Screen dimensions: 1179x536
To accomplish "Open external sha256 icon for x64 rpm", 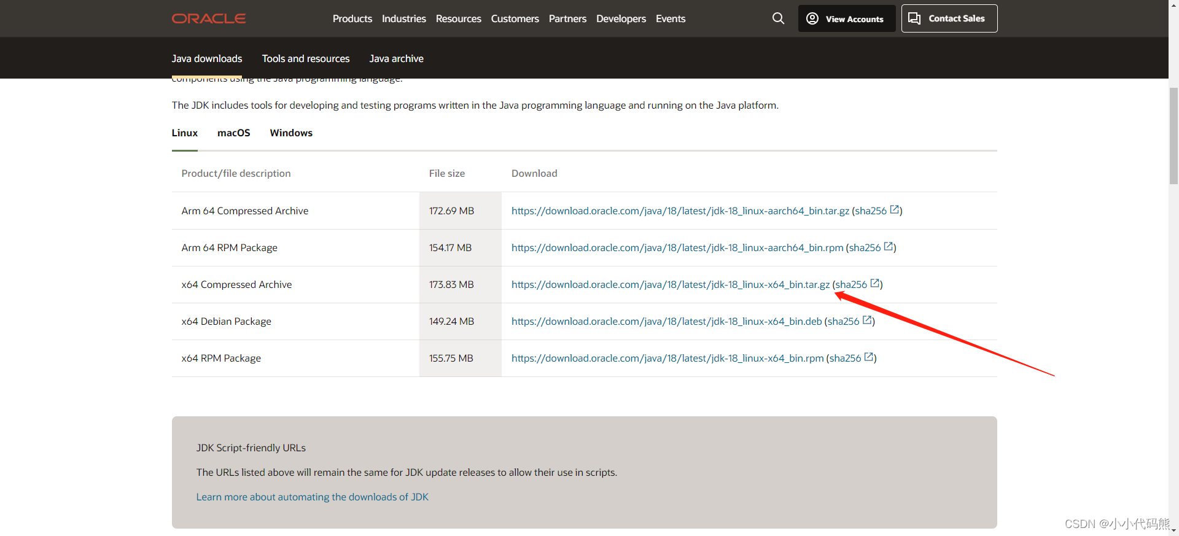I will click(869, 357).
